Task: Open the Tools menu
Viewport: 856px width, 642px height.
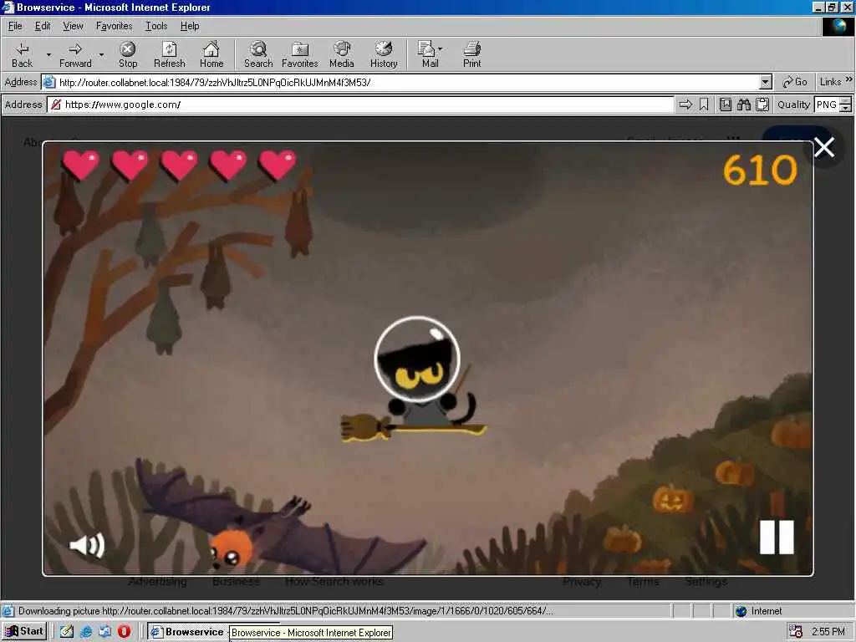Action: [x=156, y=26]
